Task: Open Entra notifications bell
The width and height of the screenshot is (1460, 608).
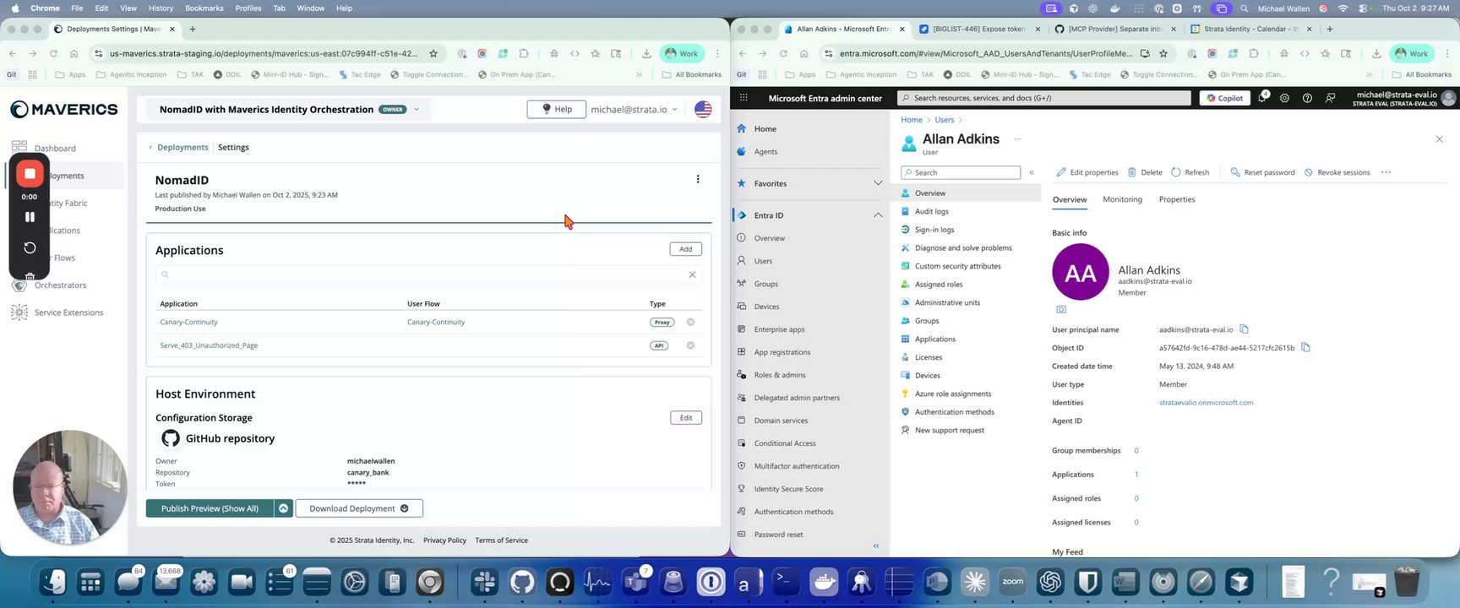Action: click(x=1262, y=98)
